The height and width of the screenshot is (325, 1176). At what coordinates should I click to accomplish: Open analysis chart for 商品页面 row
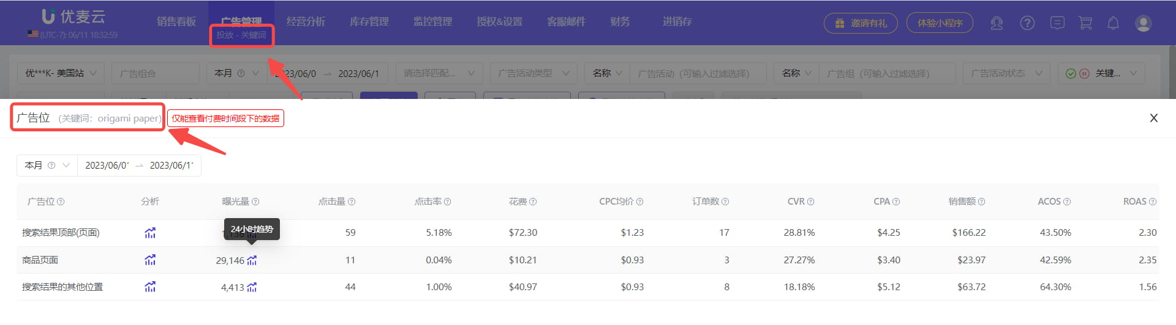point(150,260)
